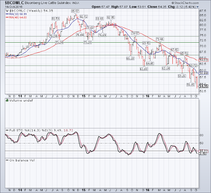
Task: Click the 77.23 price label
Action: tap(90, 27)
